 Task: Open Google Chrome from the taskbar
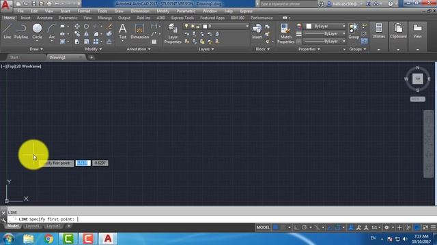click(x=48, y=239)
